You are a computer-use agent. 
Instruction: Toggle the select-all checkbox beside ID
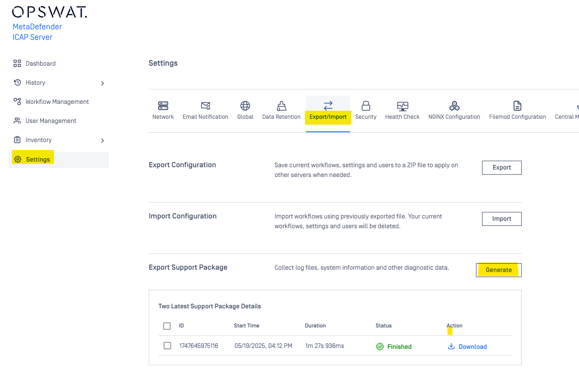(x=167, y=326)
